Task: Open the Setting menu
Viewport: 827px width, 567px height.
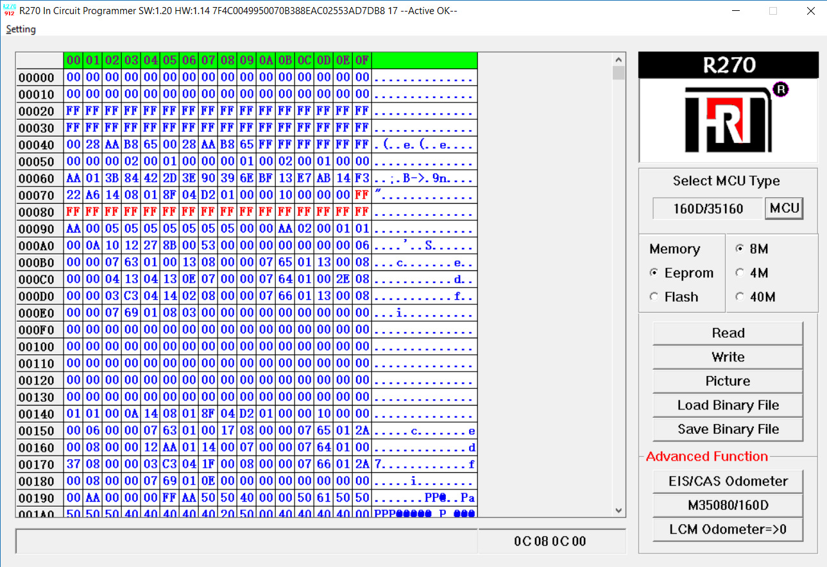Action: (21, 29)
